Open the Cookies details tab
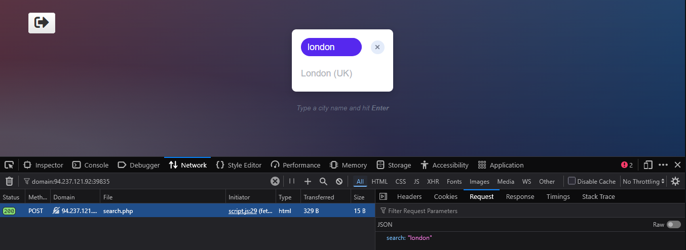Image resolution: width=686 pixels, height=250 pixels. click(x=446, y=196)
